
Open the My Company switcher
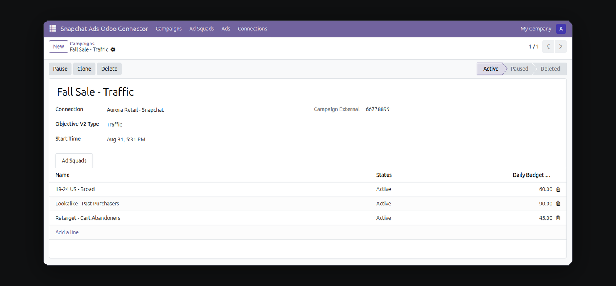(536, 29)
